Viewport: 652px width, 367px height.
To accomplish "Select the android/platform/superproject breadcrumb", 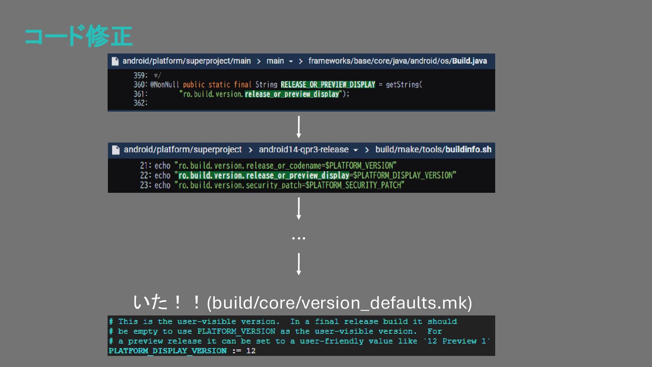I will pyautogui.click(x=183, y=150).
